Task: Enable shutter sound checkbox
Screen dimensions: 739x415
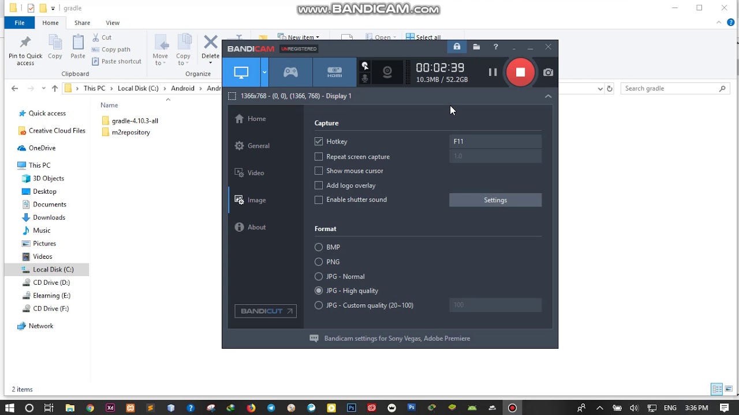Action: point(319,200)
